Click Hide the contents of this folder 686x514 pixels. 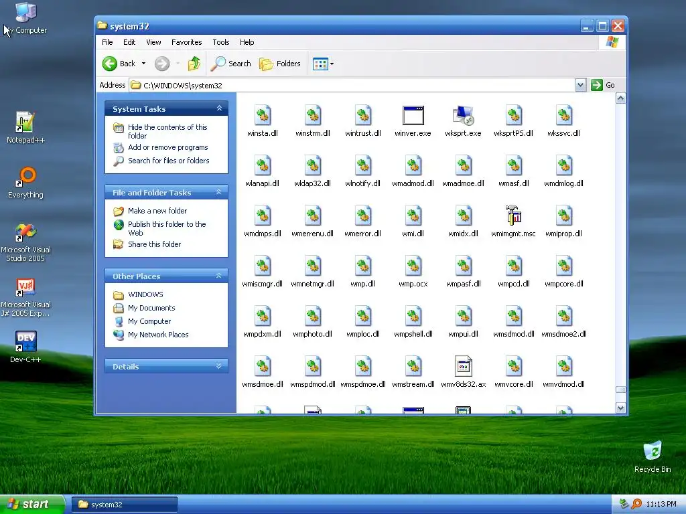click(x=167, y=132)
